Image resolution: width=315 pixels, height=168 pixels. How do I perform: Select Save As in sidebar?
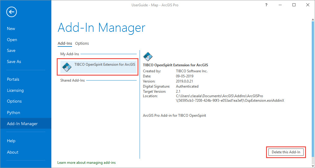14,61
